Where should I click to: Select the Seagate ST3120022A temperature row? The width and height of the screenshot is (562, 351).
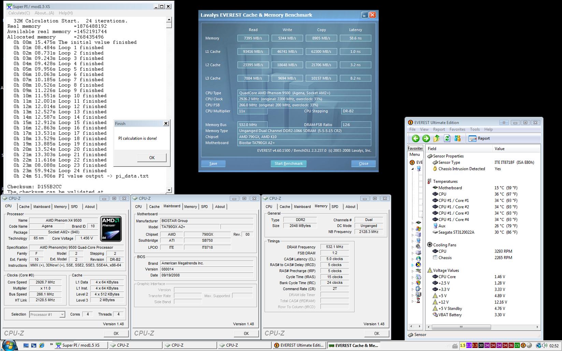(x=483, y=232)
